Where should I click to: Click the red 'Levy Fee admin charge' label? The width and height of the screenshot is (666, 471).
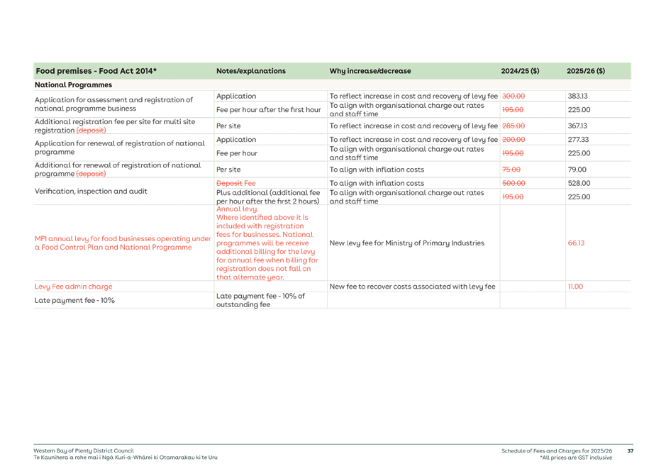click(x=74, y=287)
